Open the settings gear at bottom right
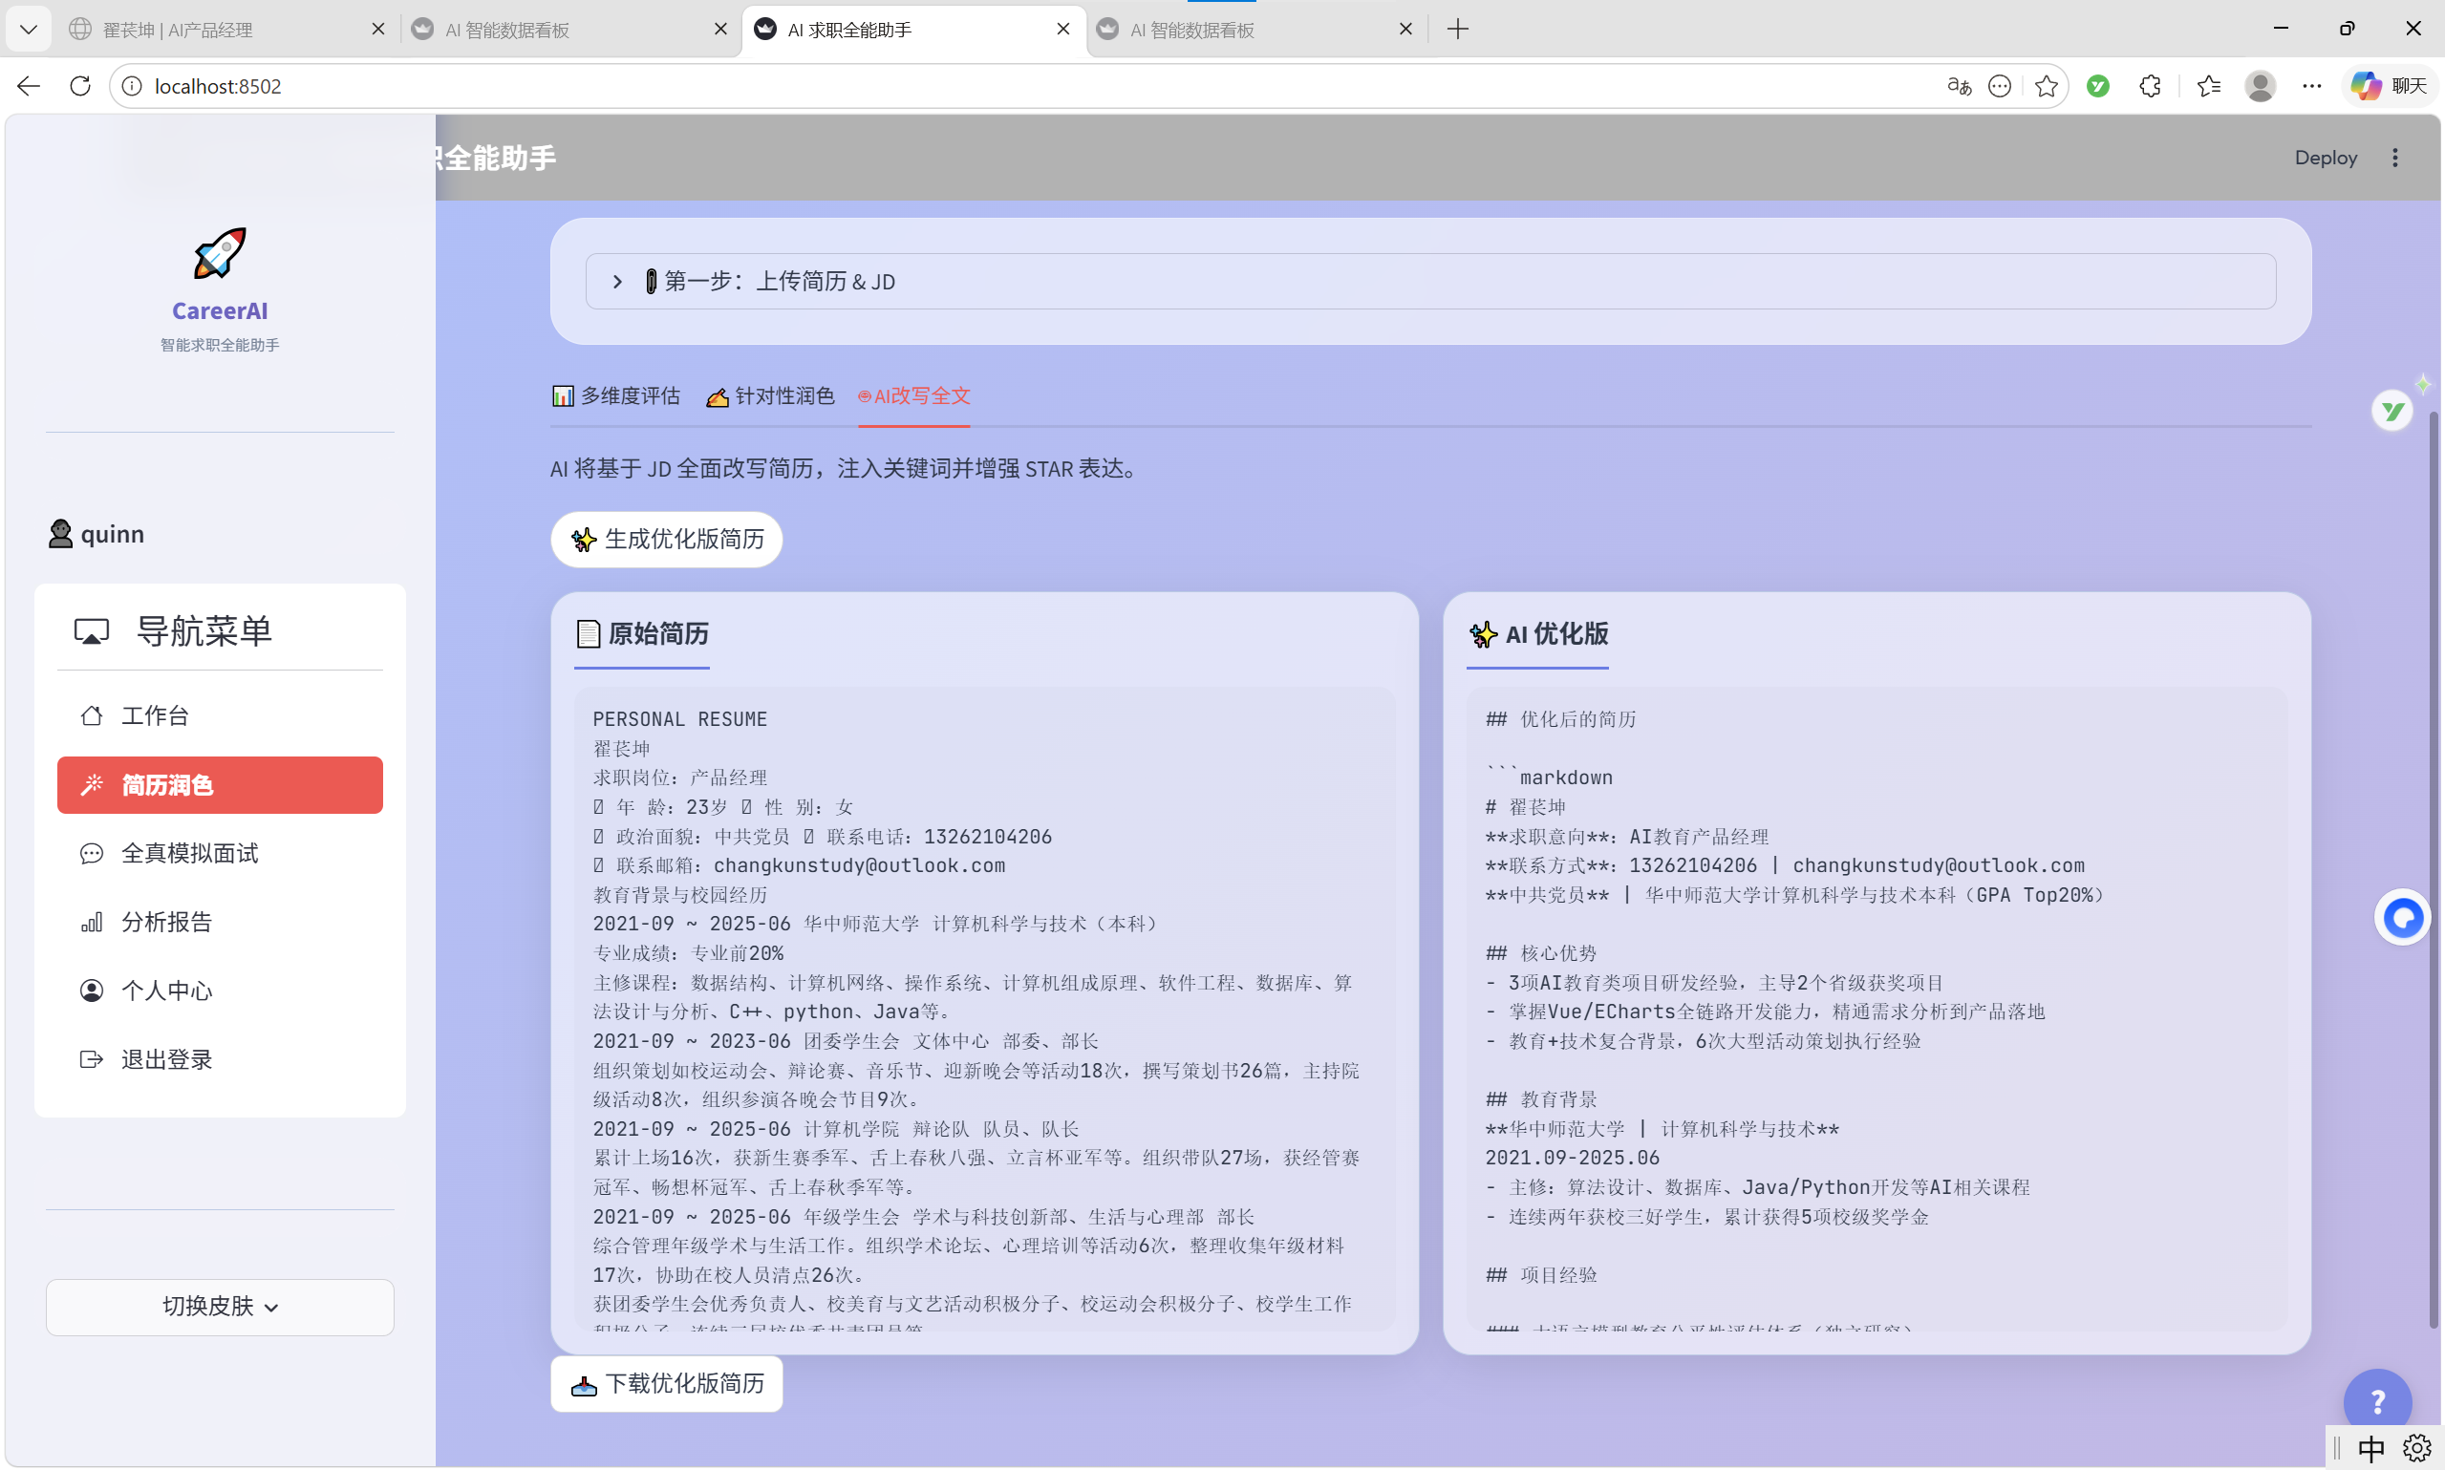 tap(2417, 1448)
